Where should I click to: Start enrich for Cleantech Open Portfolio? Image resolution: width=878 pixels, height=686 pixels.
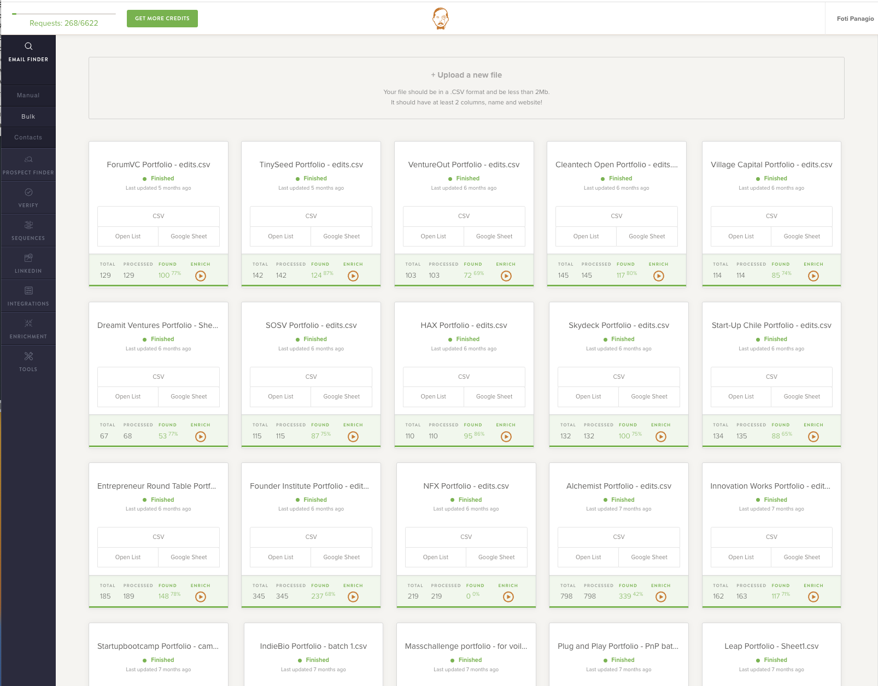(x=659, y=276)
